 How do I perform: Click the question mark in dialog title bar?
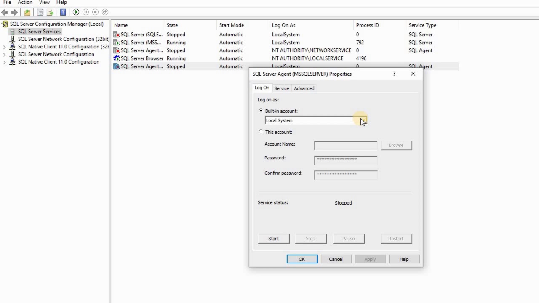[x=394, y=74]
